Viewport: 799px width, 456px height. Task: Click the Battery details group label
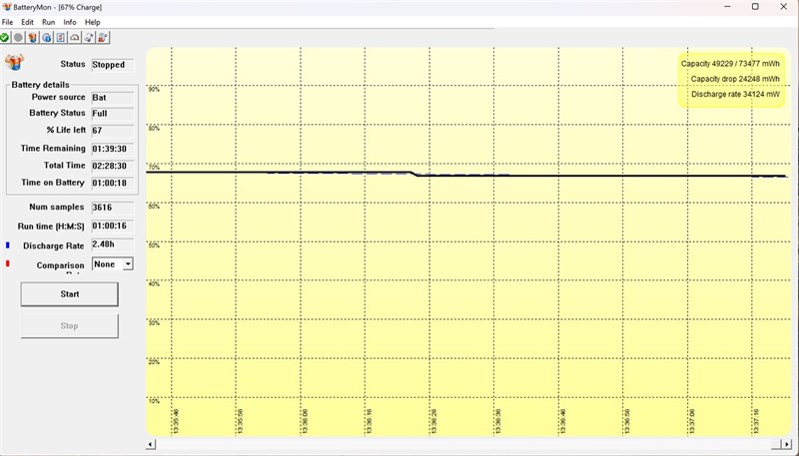click(x=40, y=85)
